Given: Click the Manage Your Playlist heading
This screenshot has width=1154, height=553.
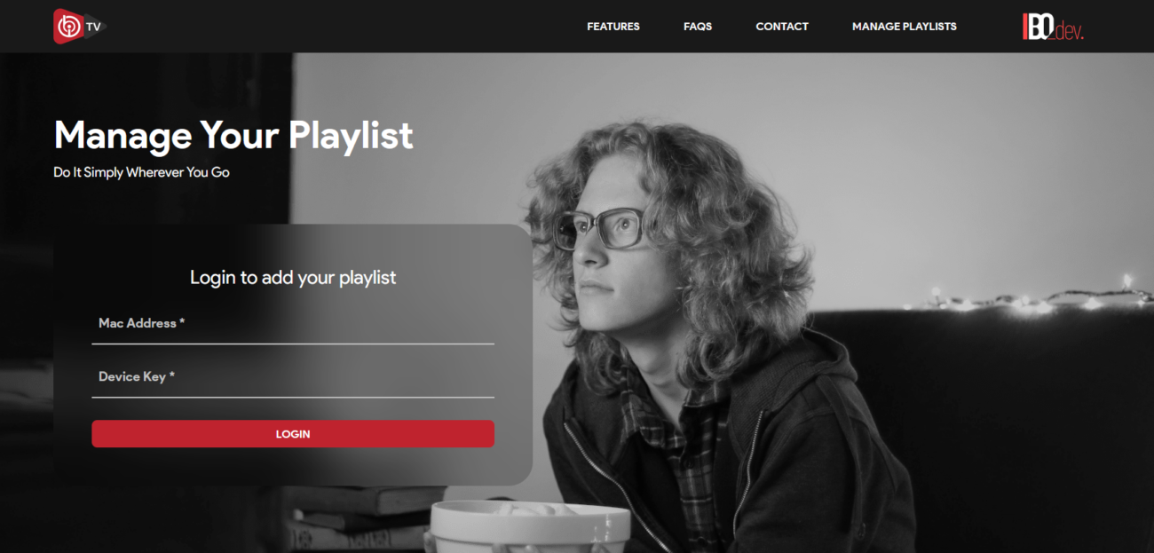Looking at the screenshot, I should click(x=233, y=135).
